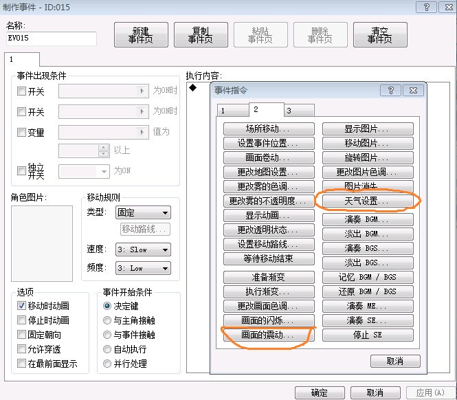This screenshot has height=400, width=457.
Task: Click 画面卷动 command button
Action: tap(269, 157)
